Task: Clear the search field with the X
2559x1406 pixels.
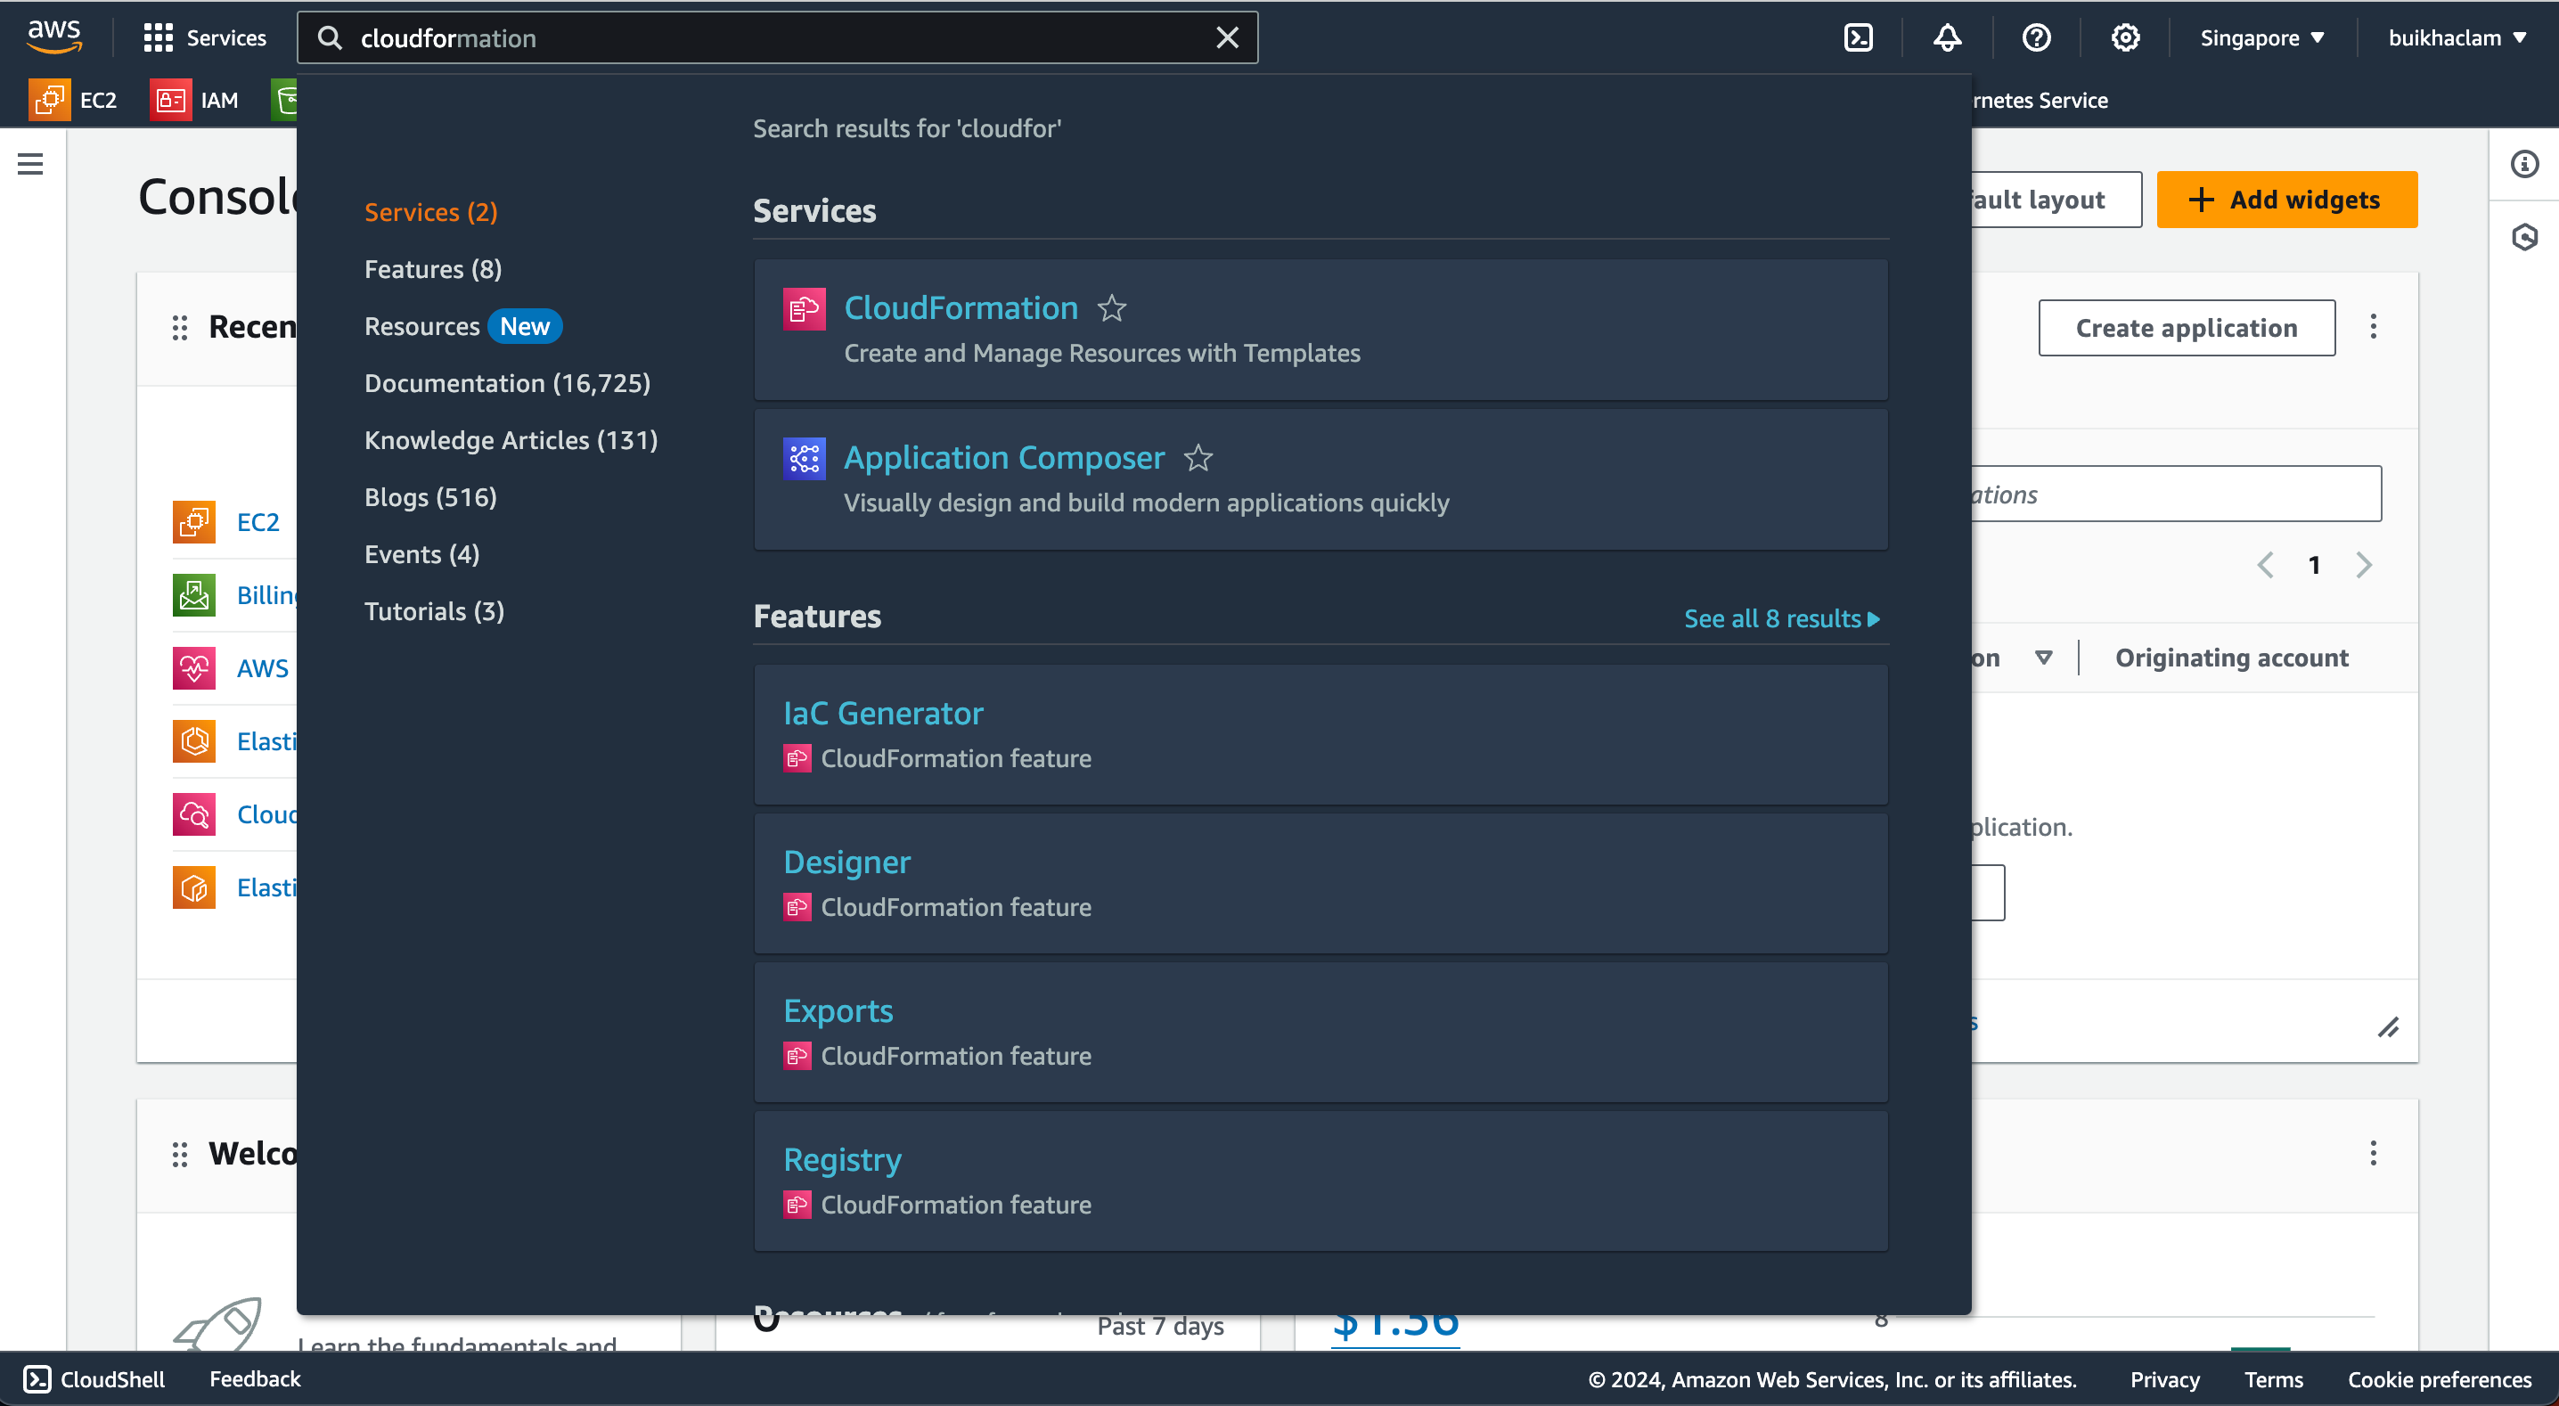Action: [1227, 37]
